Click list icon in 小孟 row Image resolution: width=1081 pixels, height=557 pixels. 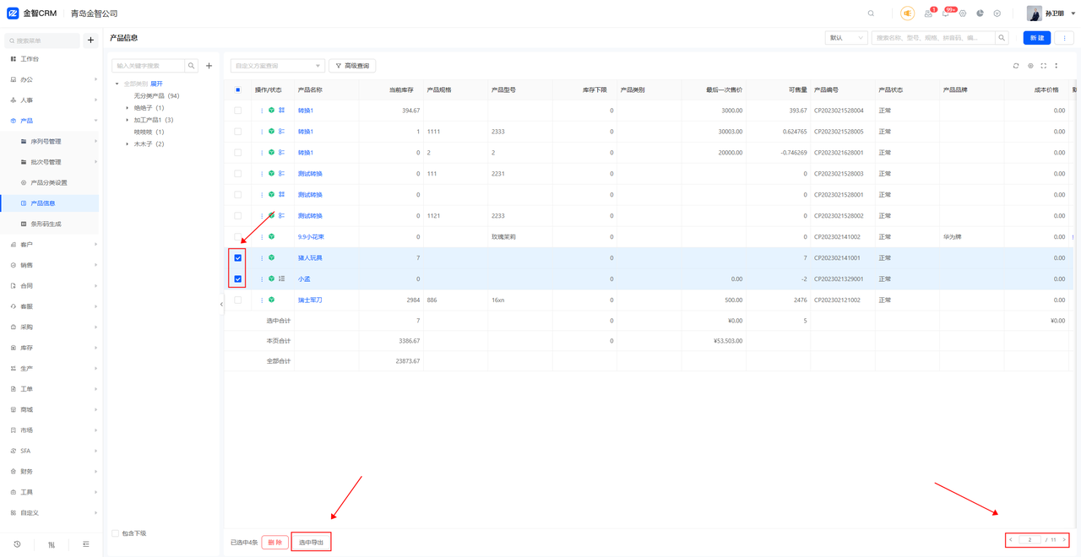[281, 279]
